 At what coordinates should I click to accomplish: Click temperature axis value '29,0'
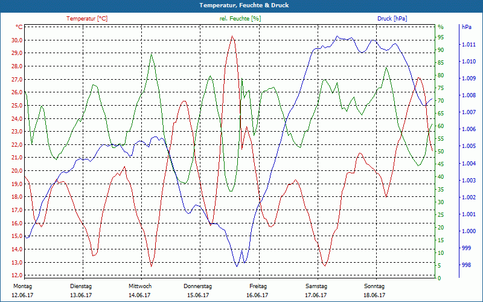17,53
